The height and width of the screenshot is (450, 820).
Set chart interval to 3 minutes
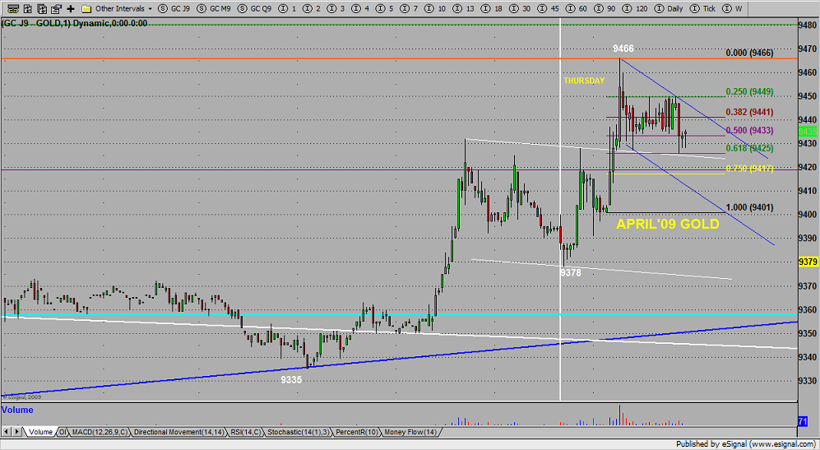[336, 9]
